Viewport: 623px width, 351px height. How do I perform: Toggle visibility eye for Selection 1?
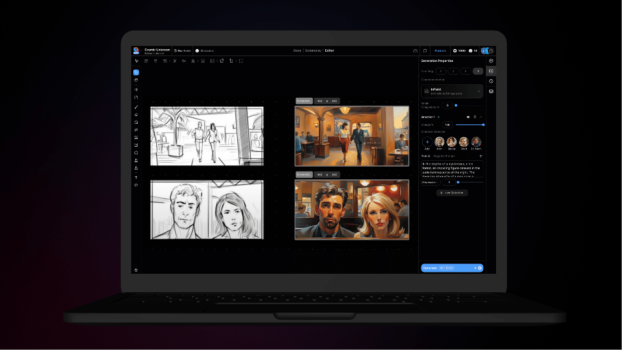point(468,117)
